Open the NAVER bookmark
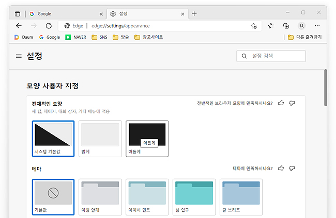336x218 pixels. 75,37
